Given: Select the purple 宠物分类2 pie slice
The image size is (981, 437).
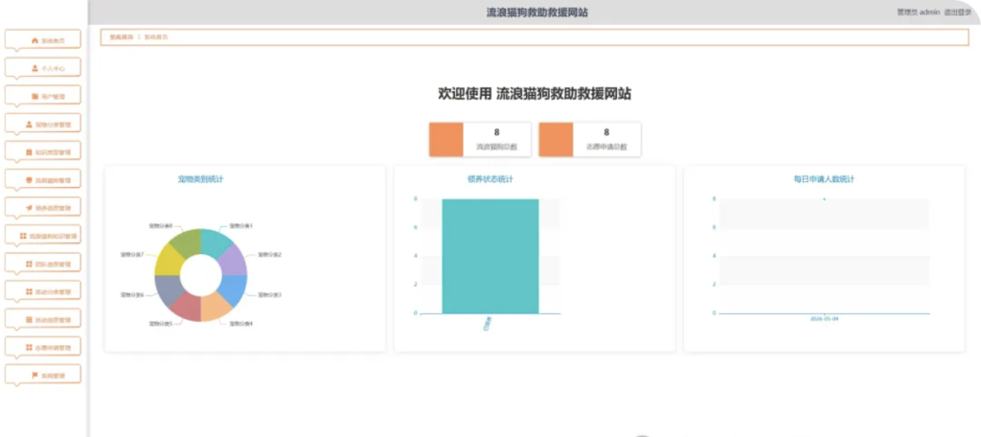Looking at the screenshot, I should (x=234, y=260).
